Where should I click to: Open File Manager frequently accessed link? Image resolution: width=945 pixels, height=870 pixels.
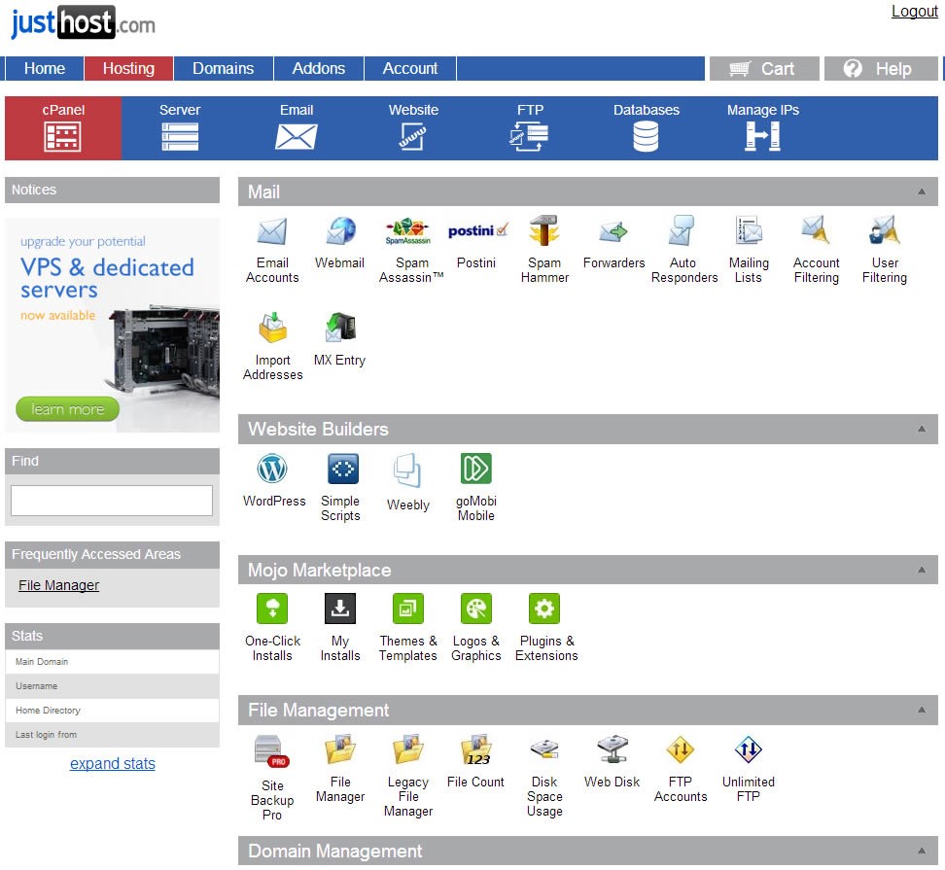pos(59,585)
